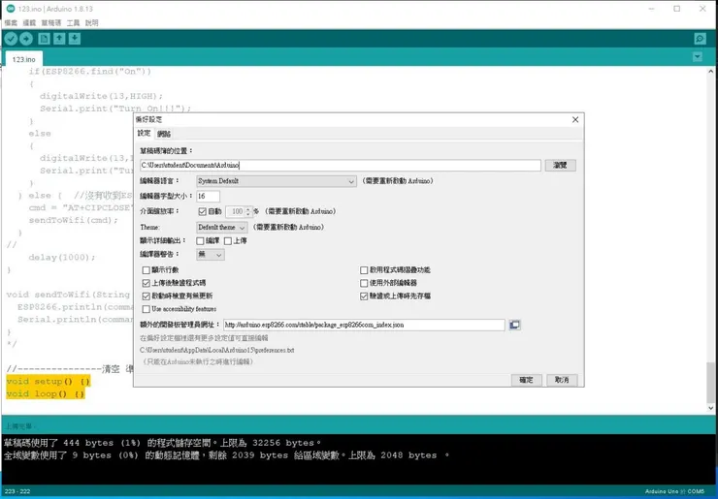Open a sketch with the Open icon
This screenshot has width=718, height=499.
(x=59, y=39)
